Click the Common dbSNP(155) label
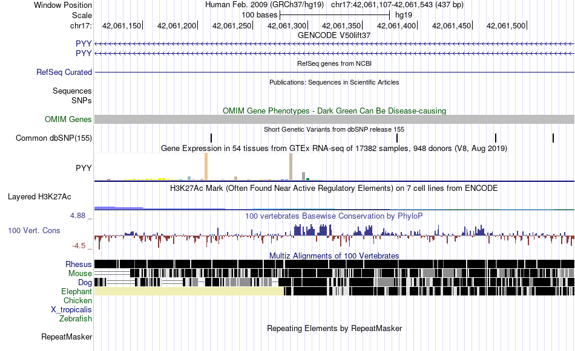 54,138
